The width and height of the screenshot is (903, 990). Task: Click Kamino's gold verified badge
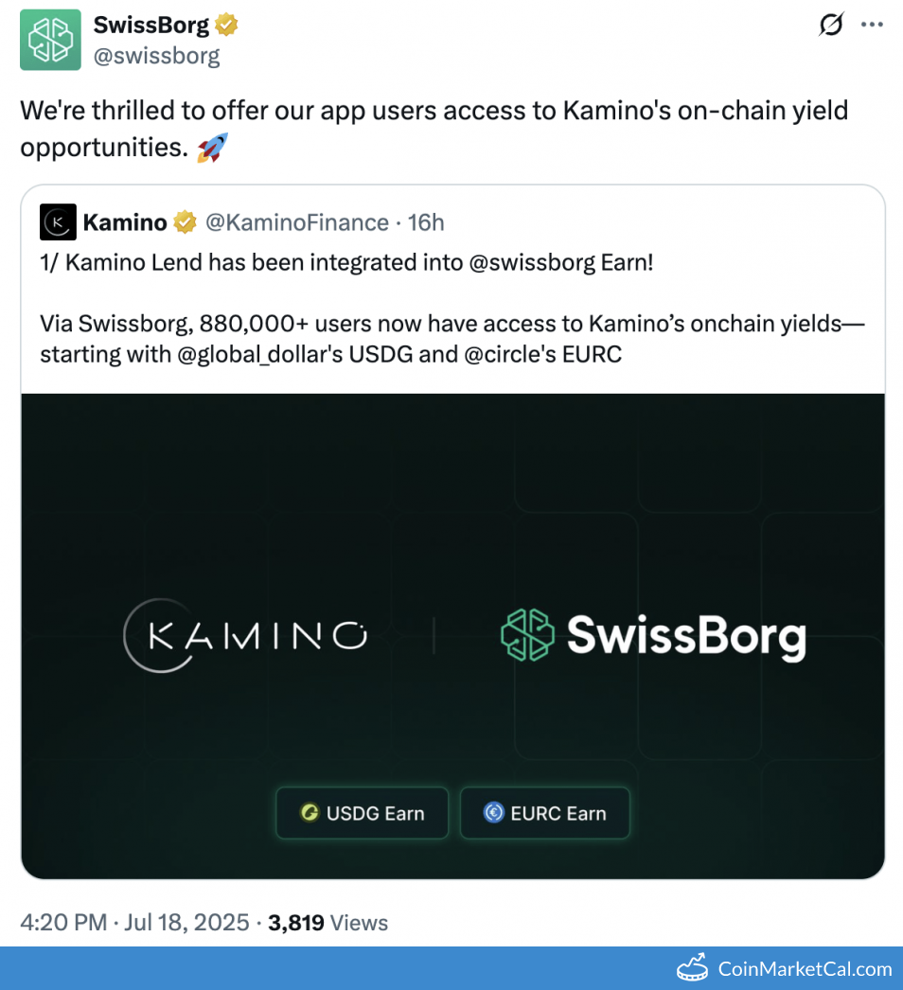(185, 222)
